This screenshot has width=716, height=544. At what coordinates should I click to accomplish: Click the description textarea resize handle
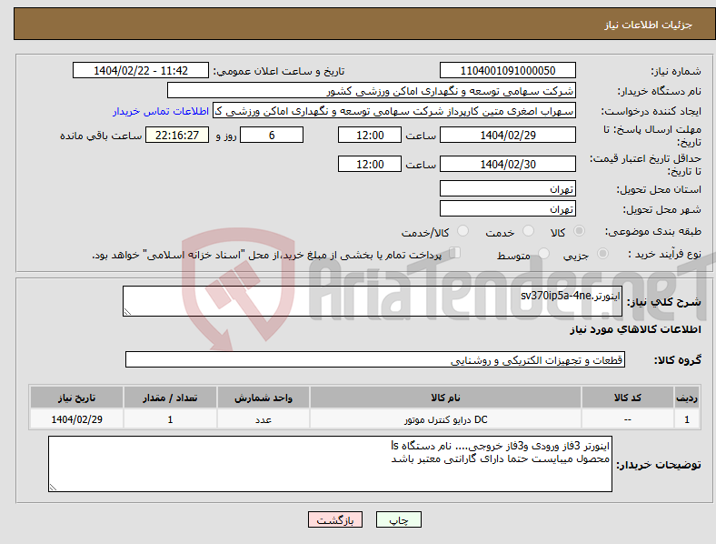tap(127, 312)
